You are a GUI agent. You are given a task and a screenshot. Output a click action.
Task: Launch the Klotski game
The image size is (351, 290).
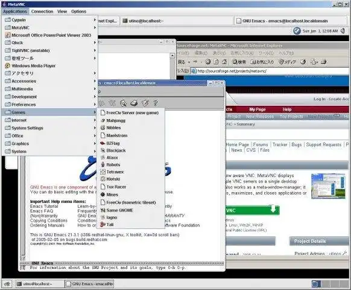[x=131, y=179]
